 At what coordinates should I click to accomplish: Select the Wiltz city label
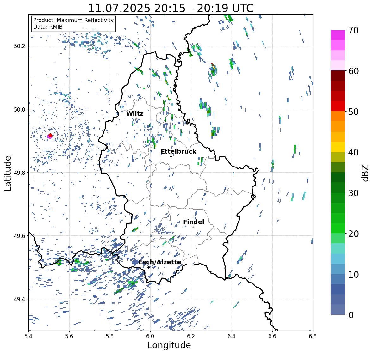point(135,113)
